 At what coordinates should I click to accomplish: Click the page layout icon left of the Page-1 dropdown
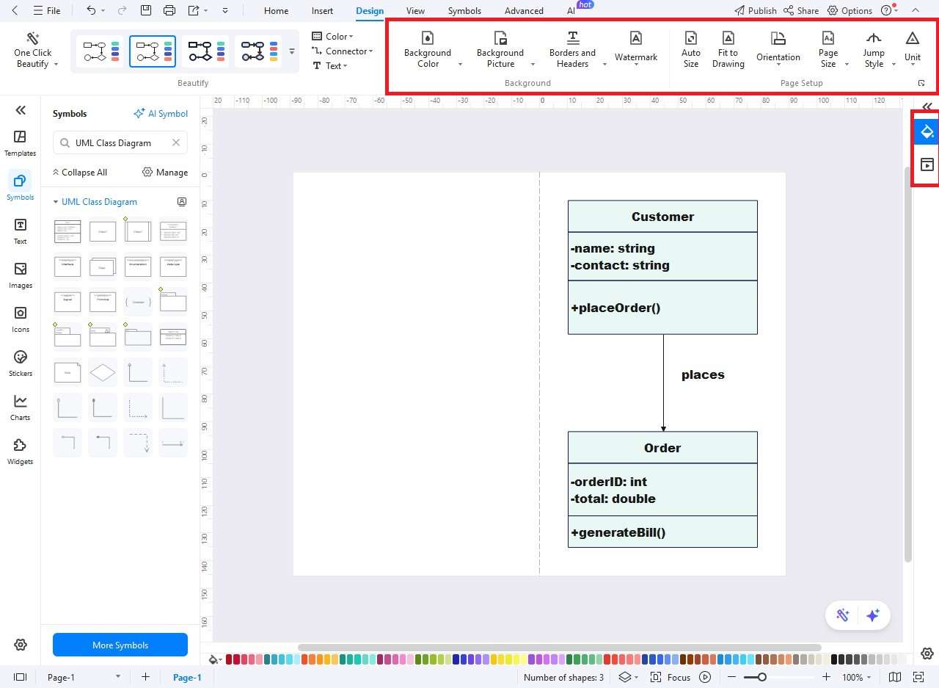click(x=21, y=677)
